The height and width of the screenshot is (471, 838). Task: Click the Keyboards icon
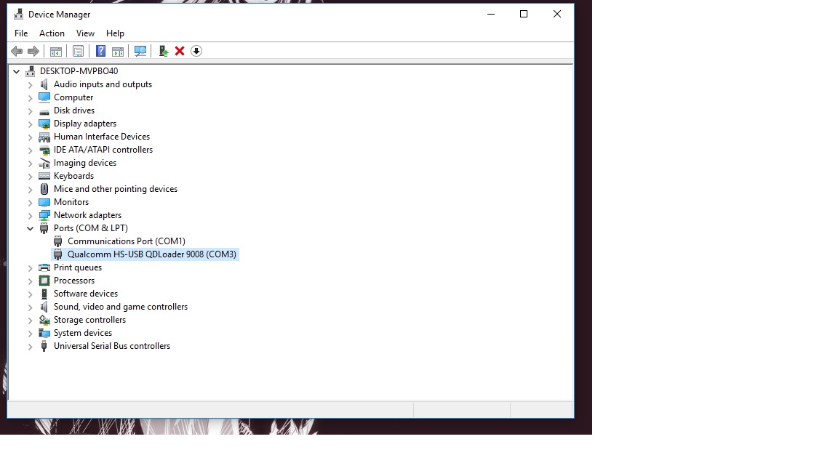click(44, 176)
